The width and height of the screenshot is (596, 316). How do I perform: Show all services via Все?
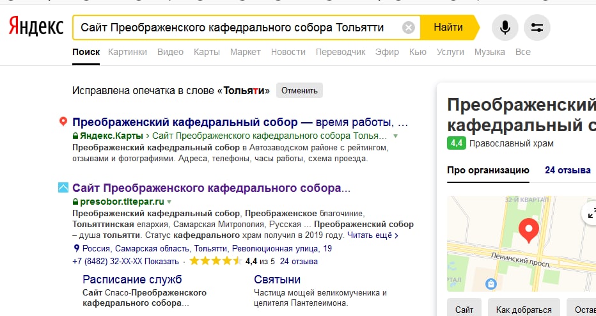point(522,52)
